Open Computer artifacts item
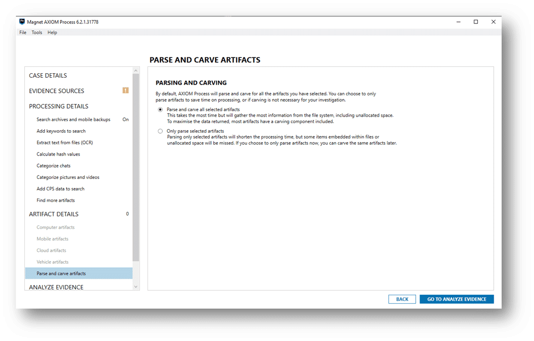Viewport: 534px width, 341px height. click(x=55, y=227)
